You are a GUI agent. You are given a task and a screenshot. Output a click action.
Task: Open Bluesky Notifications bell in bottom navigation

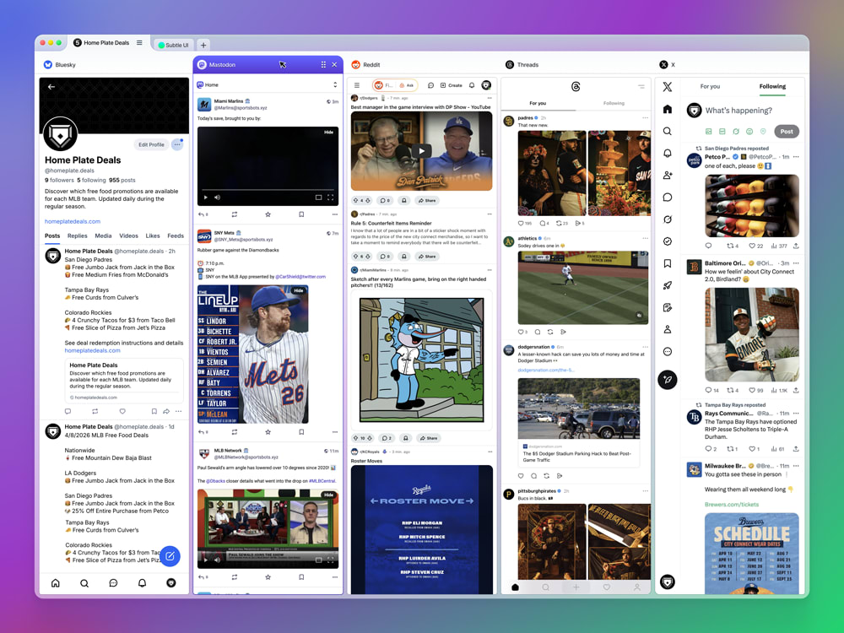point(142,583)
